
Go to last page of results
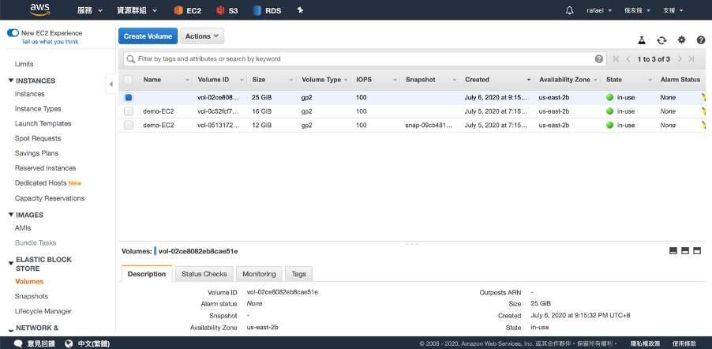691,58
